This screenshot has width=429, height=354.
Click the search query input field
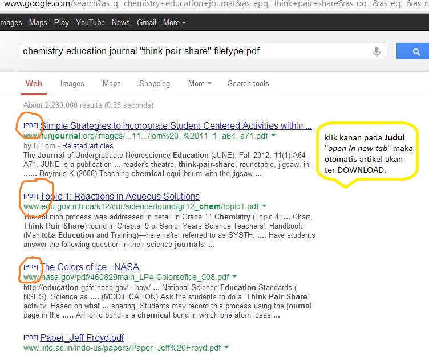[x=203, y=51]
